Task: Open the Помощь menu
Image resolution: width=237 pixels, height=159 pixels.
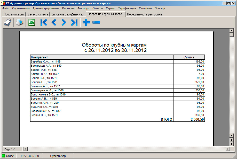Action: point(160,8)
